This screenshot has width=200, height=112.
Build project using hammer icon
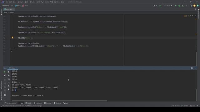coord(160,6)
